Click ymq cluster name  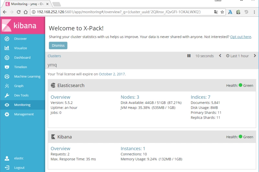[x=52, y=65]
